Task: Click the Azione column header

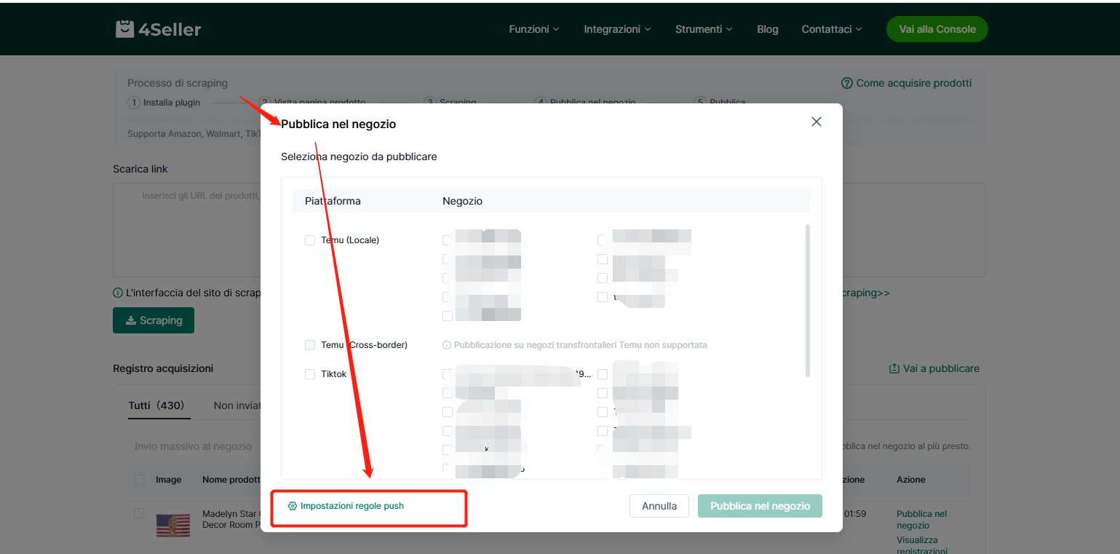Action: (911, 480)
